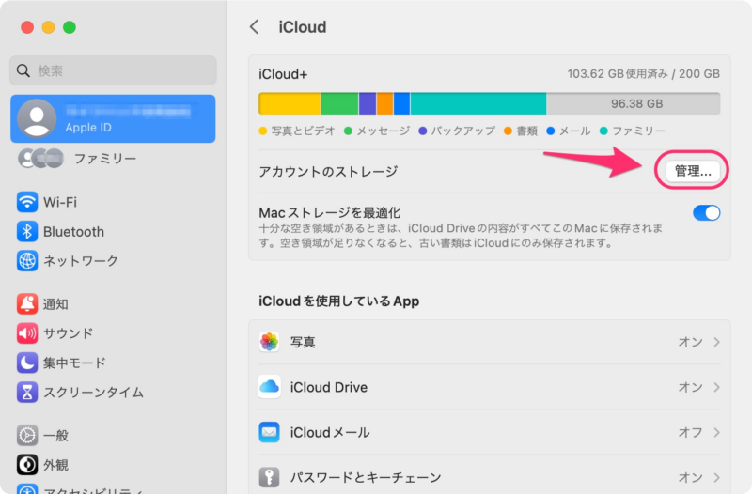This screenshot has width=752, height=494.
Task: Toggle Mac ストレージを最適化 switch
Action: point(706,213)
